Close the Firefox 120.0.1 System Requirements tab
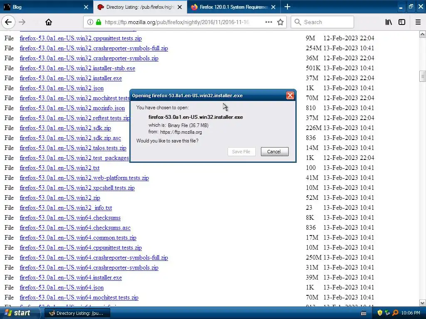Screen dimensions: 426x319 pos(273,7)
